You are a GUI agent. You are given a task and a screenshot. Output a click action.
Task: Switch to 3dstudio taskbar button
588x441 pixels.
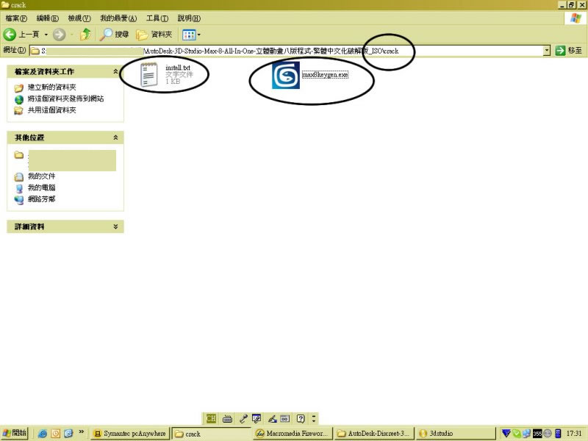pos(455,434)
